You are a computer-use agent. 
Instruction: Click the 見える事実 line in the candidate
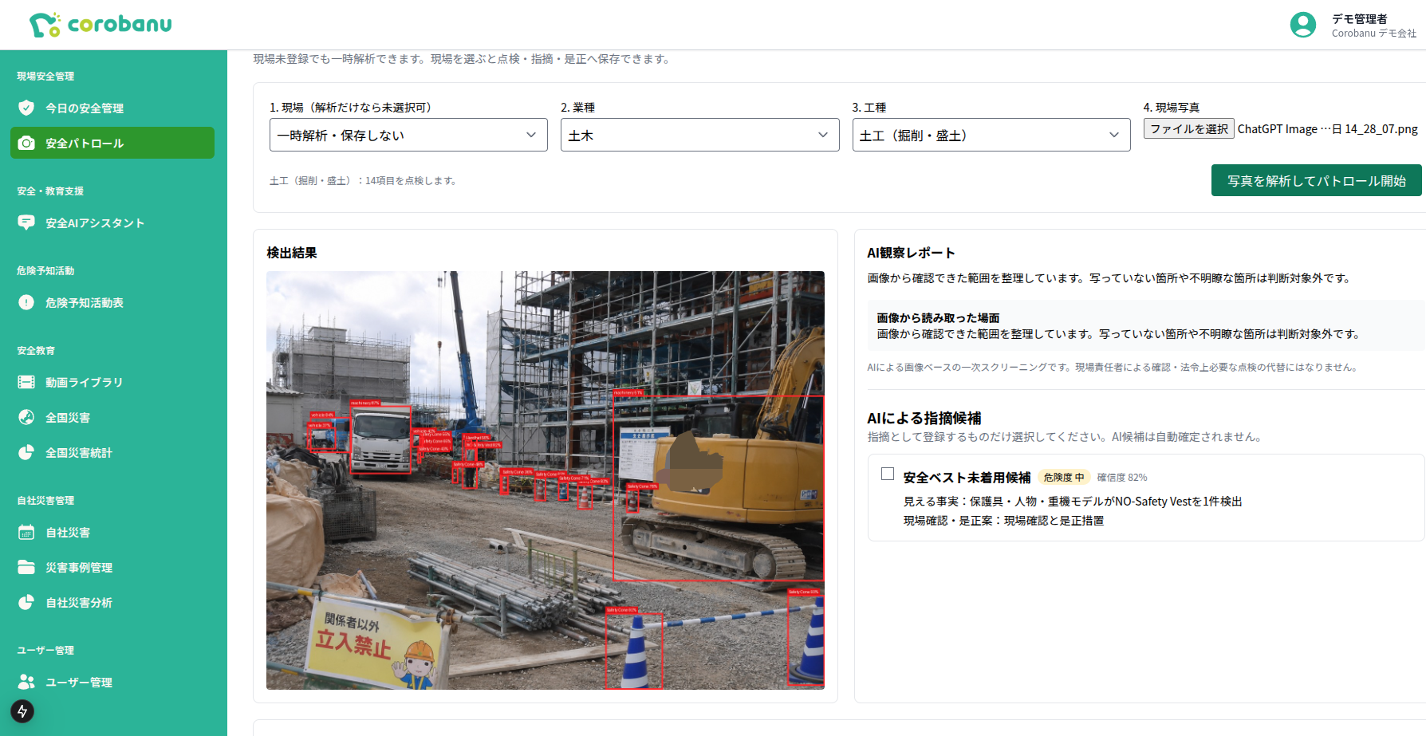pyautogui.click(x=1073, y=502)
